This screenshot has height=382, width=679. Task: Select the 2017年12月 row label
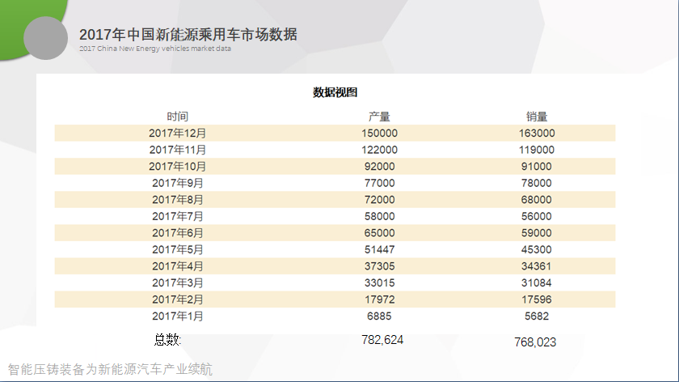click(x=178, y=133)
